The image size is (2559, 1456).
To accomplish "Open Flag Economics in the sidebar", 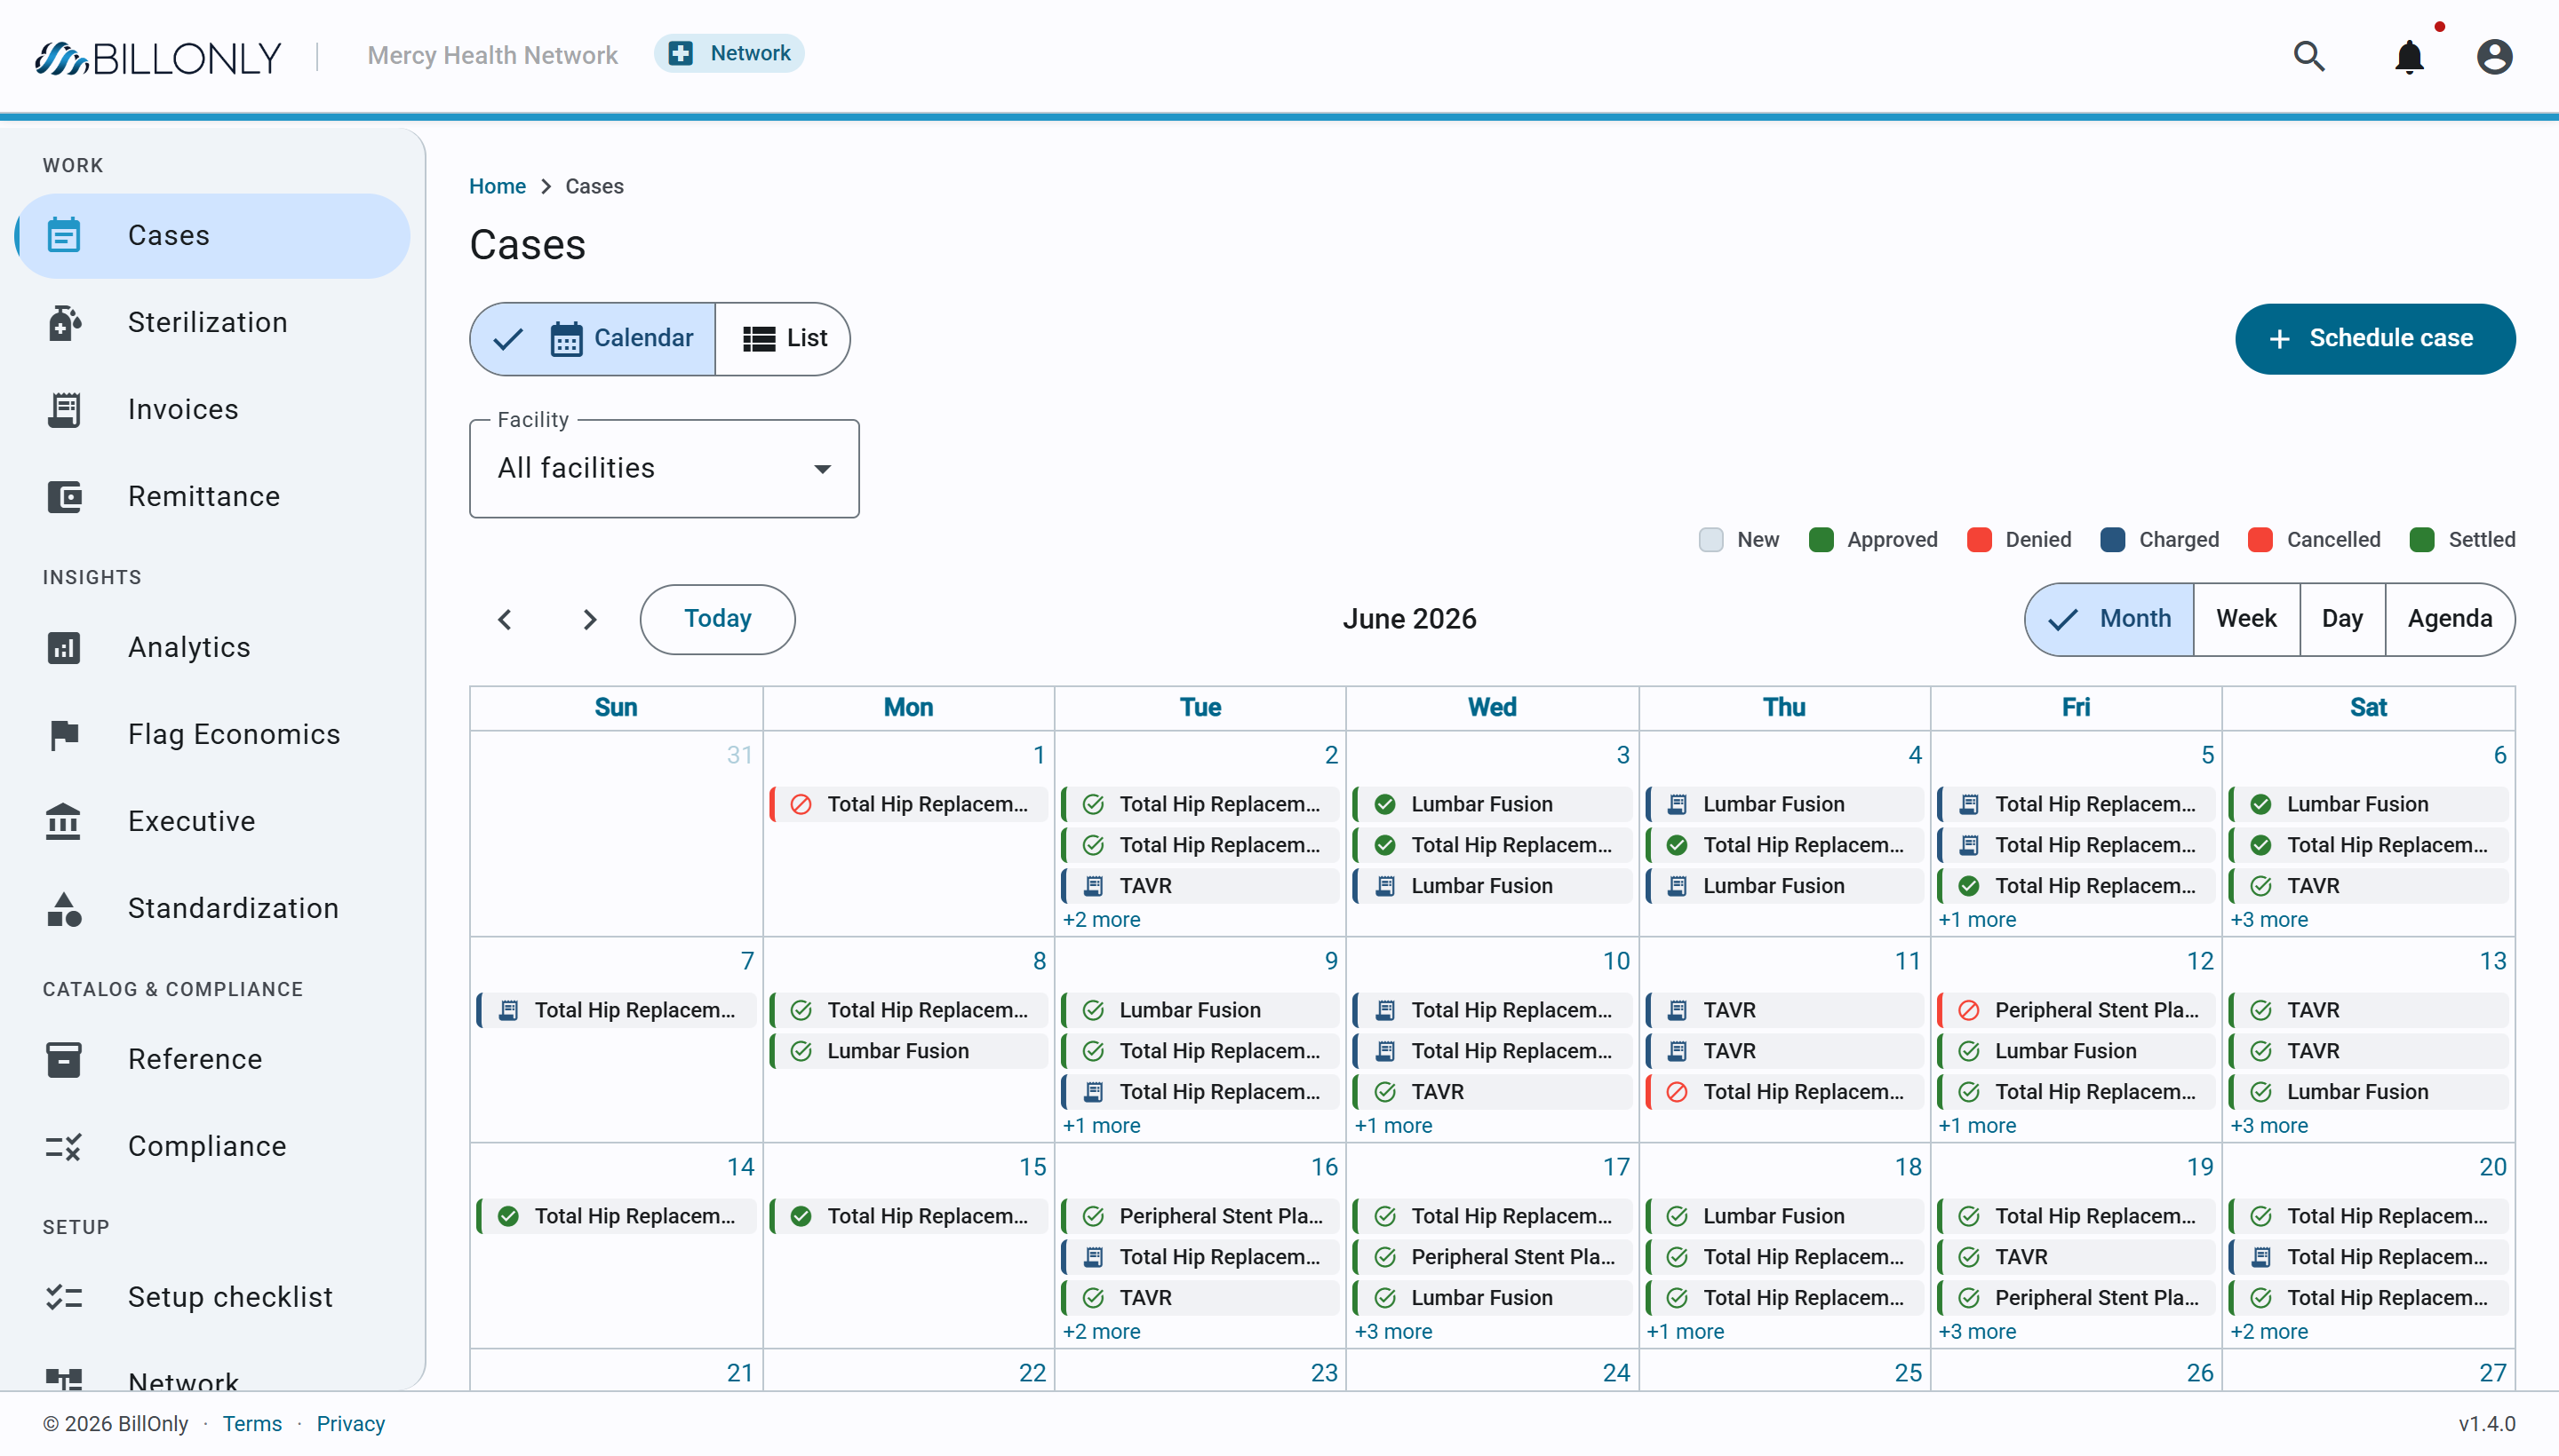I will [x=213, y=735].
